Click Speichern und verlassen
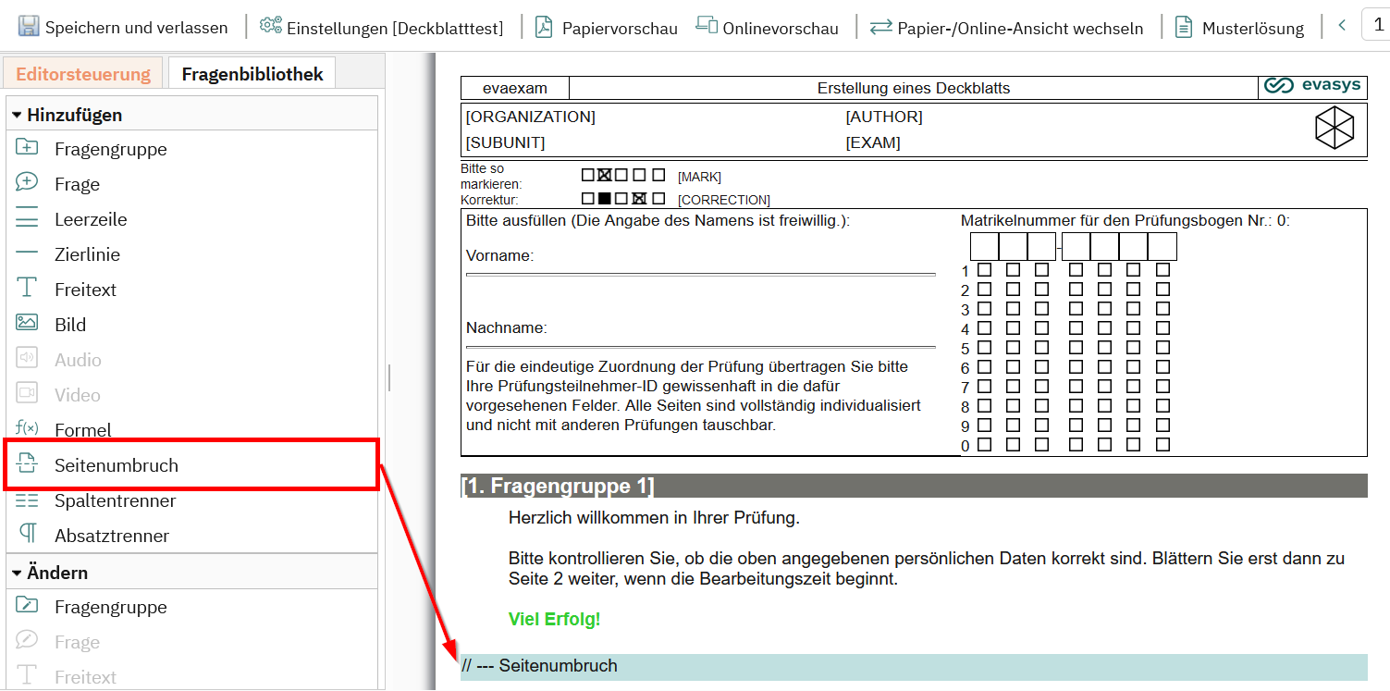Image resolution: width=1390 pixels, height=691 pixels. 123,28
